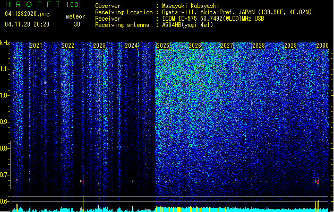334x212 pixels.
Task: Click the A504HB(yagi 4el) antenna text
Action: point(187,25)
